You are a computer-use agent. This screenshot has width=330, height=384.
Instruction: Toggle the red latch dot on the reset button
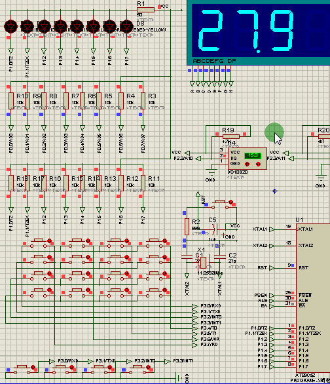point(230,202)
